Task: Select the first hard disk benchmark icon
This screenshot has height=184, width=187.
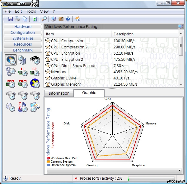Action: point(11,95)
